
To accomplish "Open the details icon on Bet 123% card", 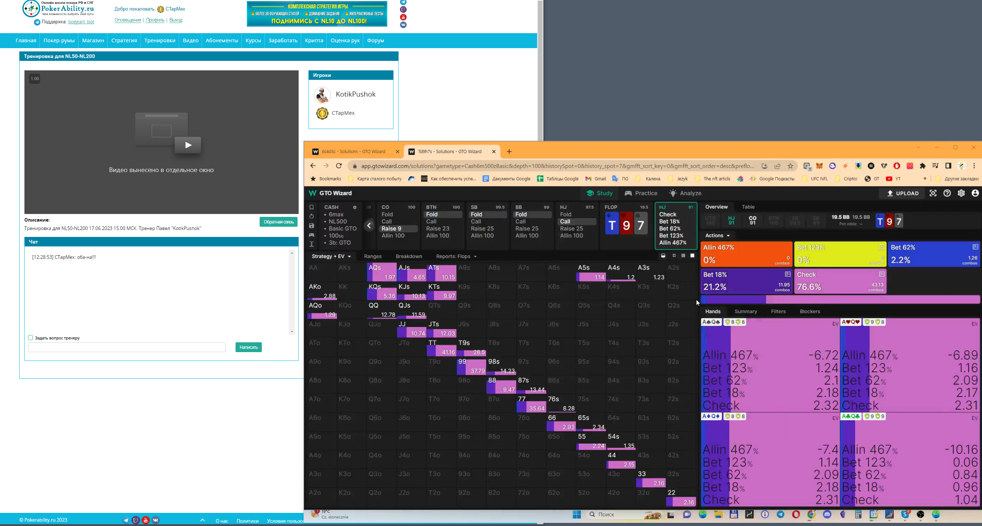I will click(x=881, y=248).
